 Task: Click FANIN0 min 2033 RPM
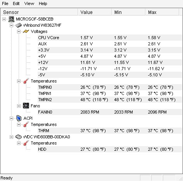tap(123, 112)
